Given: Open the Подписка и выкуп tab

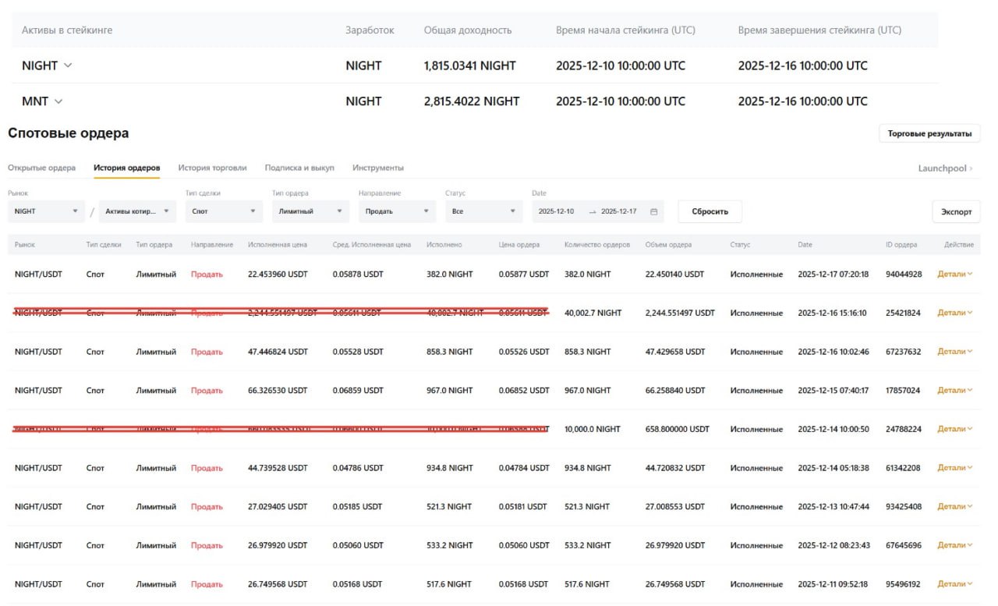Looking at the screenshot, I should [x=299, y=168].
